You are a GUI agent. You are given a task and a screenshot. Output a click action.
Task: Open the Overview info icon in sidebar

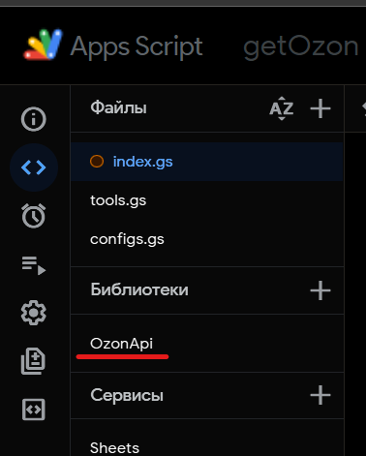tap(34, 119)
